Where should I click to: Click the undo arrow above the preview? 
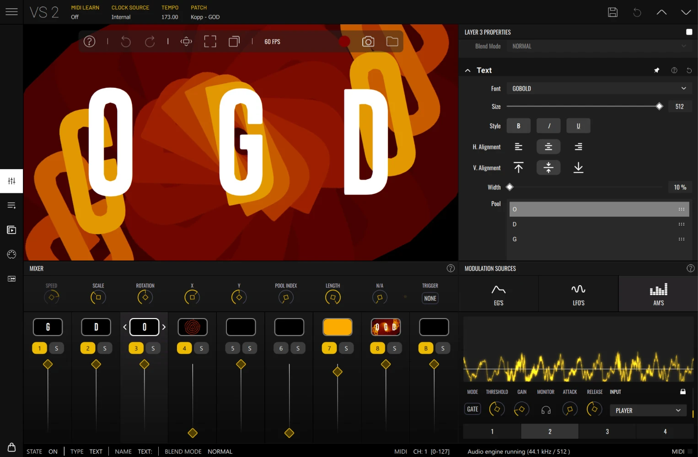tap(126, 41)
